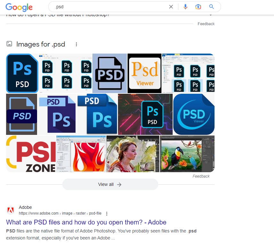Open 'What are PSD files' Adobe result
Viewport: 274px width, 250px height.
pos(86,222)
